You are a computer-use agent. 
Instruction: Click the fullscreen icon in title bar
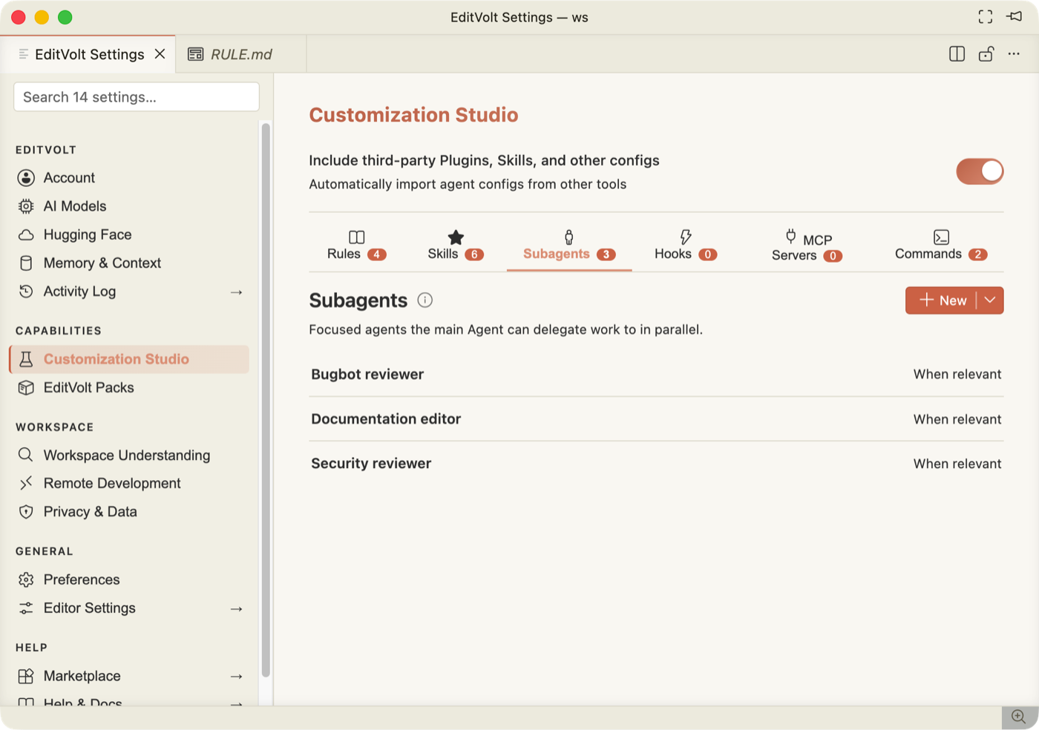tap(986, 17)
